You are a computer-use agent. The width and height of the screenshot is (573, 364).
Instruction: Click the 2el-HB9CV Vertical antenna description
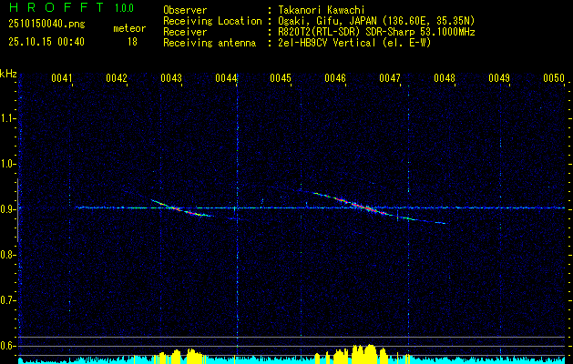(354, 43)
